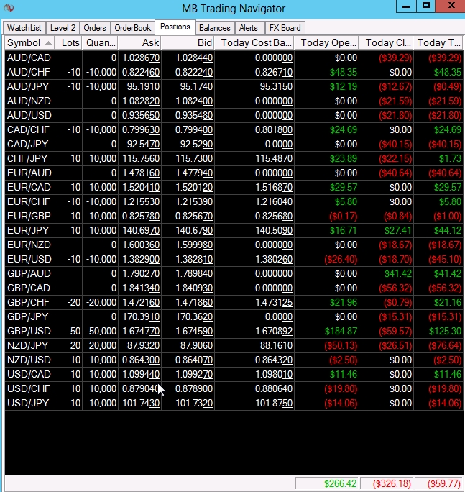Click the sort arrow in Symbol header
The image size is (465, 492).
point(48,43)
